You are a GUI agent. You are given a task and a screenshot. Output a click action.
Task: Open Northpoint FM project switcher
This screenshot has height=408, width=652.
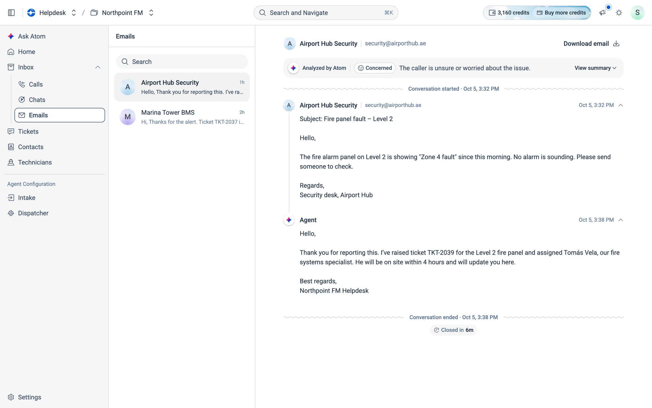151,13
